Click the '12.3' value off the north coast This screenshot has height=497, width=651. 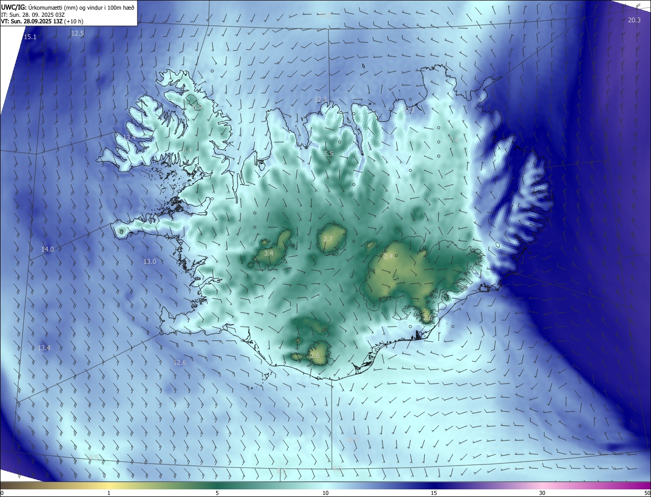[x=320, y=100]
